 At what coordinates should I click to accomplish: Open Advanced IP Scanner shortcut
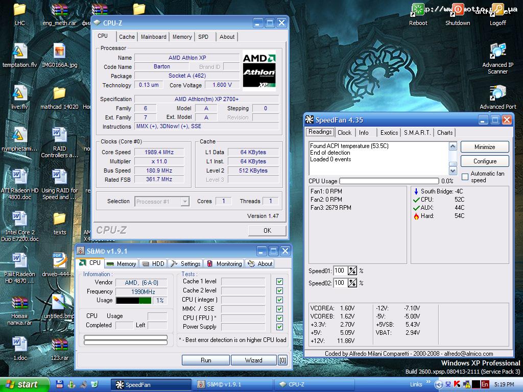coord(497,58)
